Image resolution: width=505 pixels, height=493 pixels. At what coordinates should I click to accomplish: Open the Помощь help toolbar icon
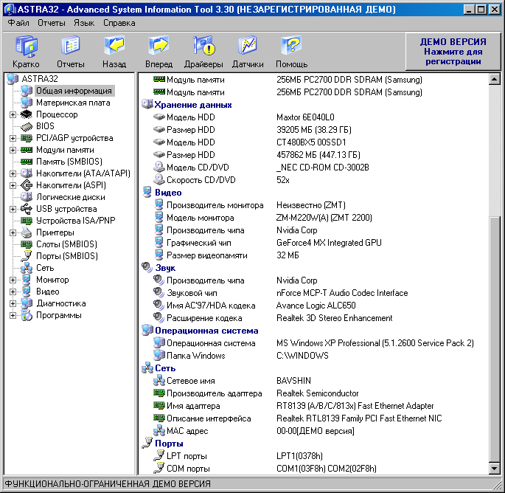292,46
